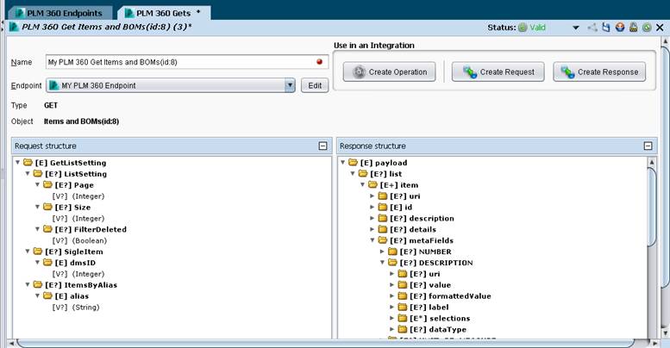Switch to PLM 360 Endpoints tab
Viewport: 670px width, 348px height.
pos(59,13)
